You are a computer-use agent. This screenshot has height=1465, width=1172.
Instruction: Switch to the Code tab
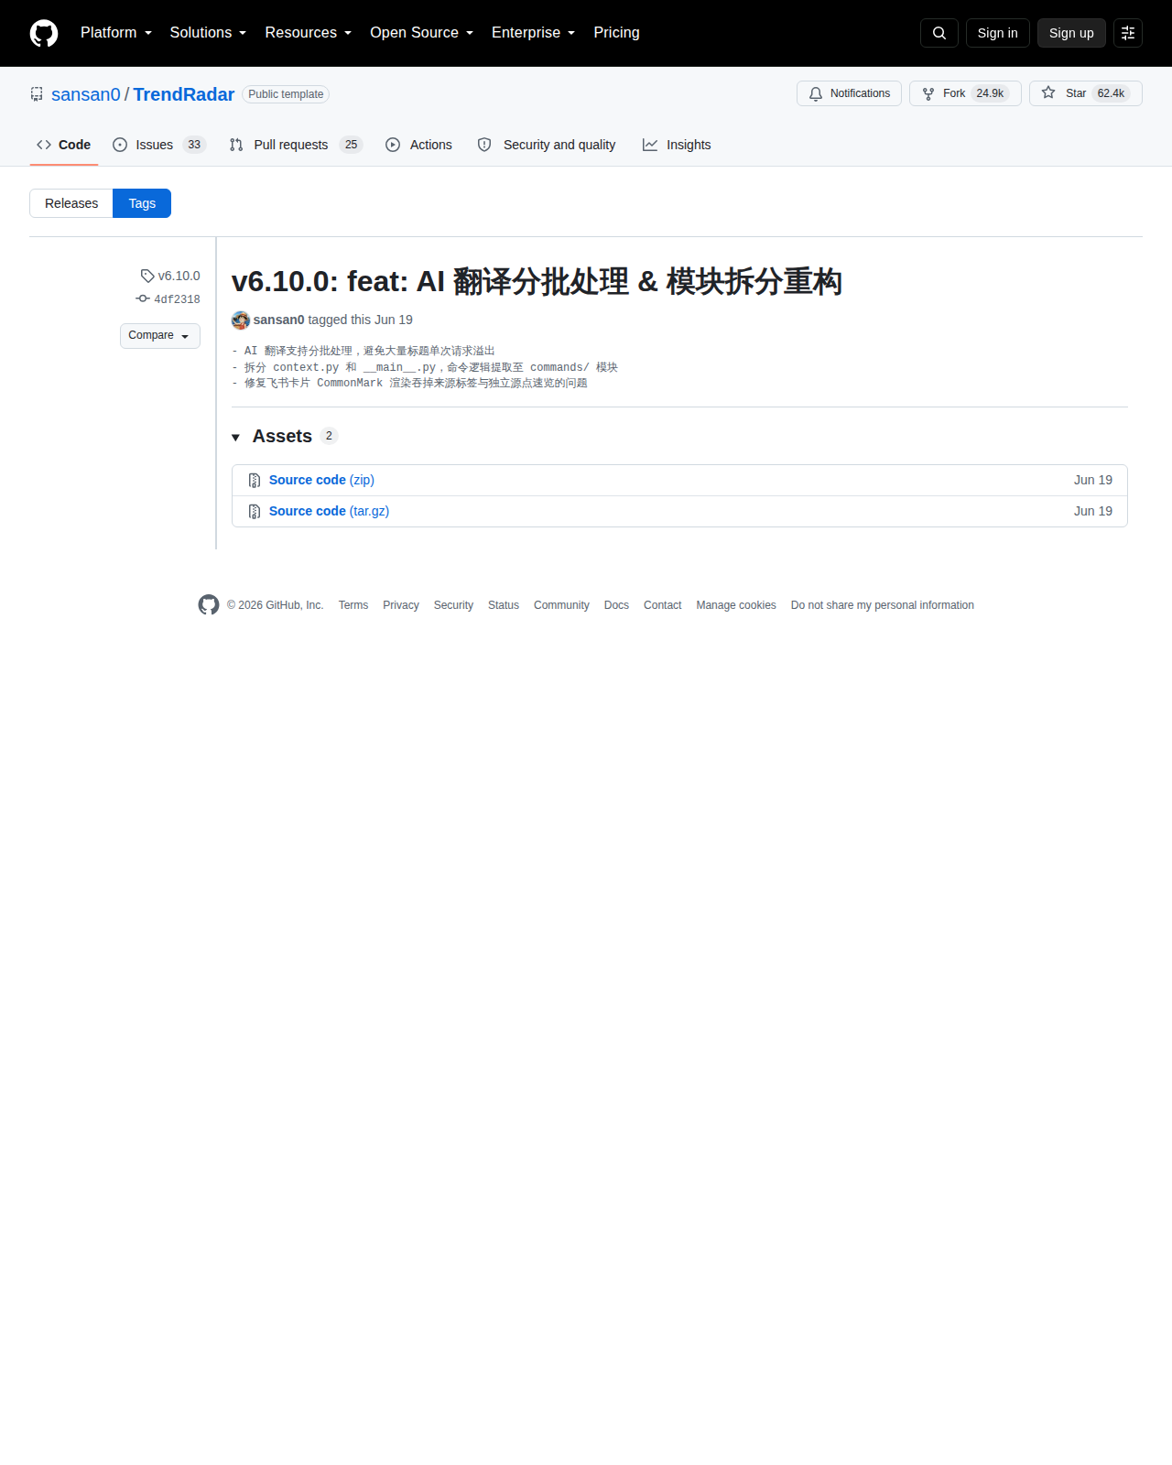click(64, 145)
